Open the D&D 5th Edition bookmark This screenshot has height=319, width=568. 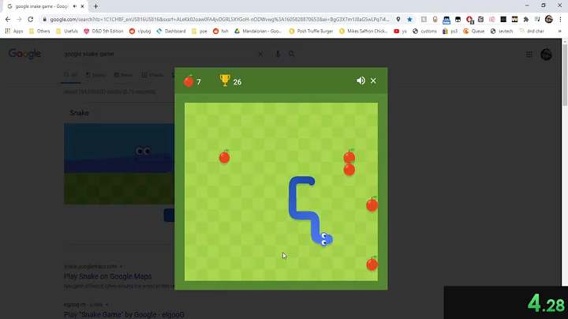coord(103,31)
